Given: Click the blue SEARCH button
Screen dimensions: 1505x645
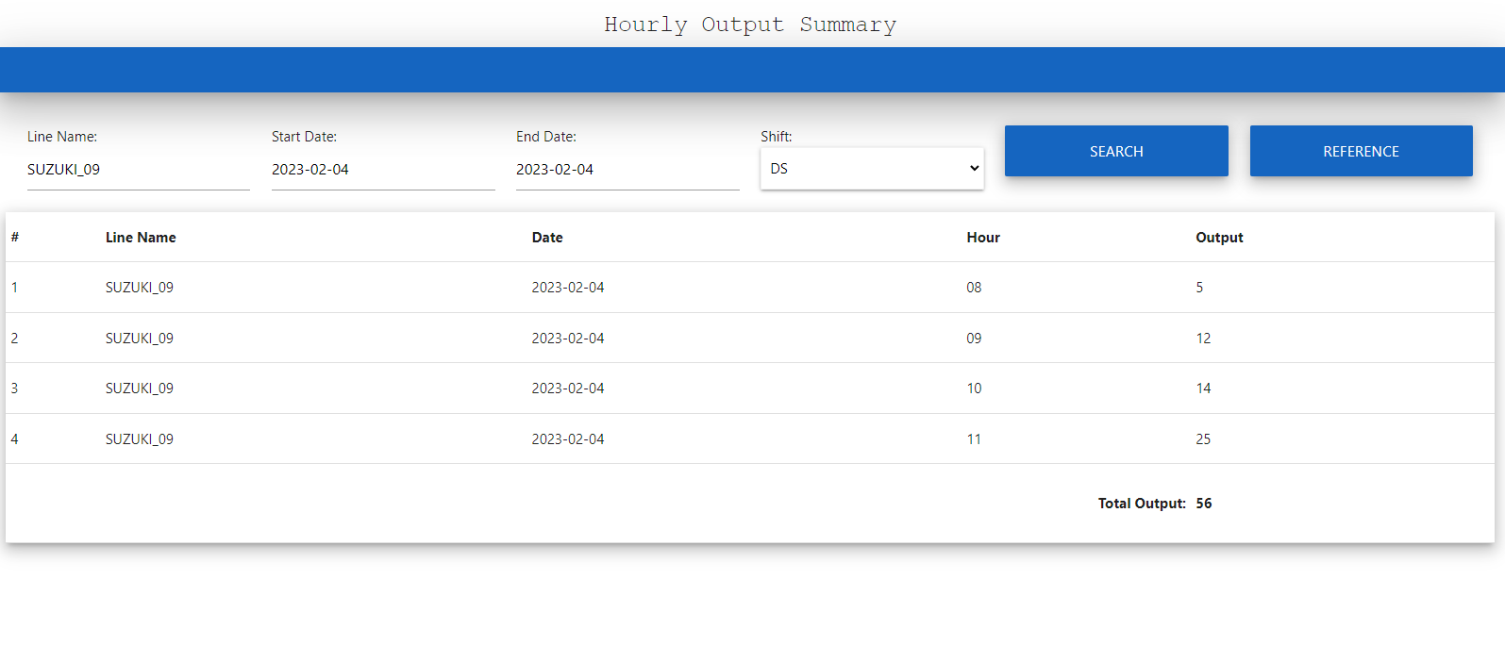Looking at the screenshot, I should [x=1116, y=151].
